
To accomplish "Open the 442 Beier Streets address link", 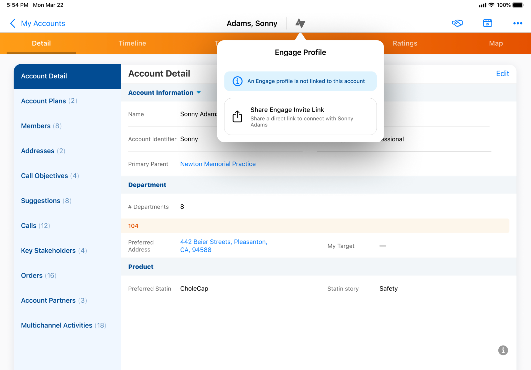I will tap(223, 246).
